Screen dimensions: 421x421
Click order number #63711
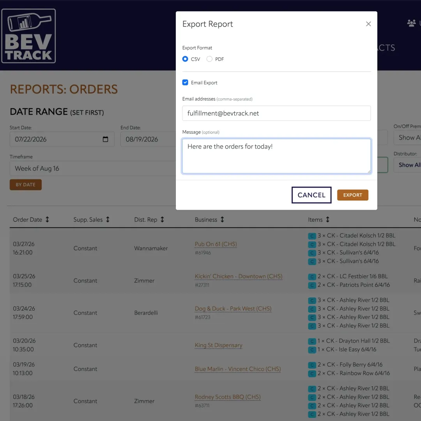click(202, 405)
